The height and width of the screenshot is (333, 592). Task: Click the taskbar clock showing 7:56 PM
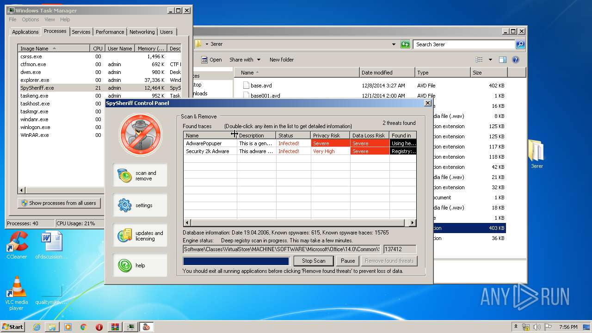click(x=568, y=327)
